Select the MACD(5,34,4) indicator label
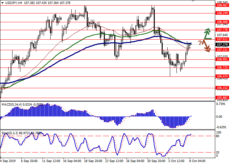Image resolution: width=230 pixels, height=164 pixels. [12, 104]
